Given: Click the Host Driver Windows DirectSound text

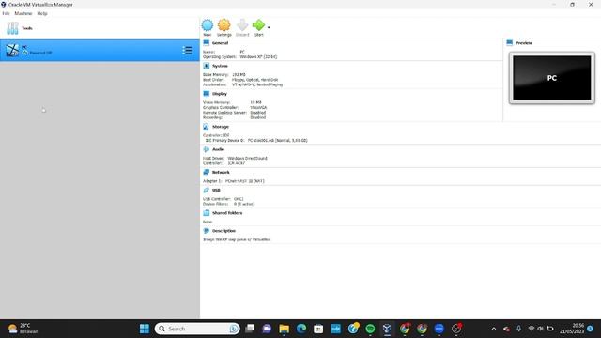Looking at the screenshot, I should 247,159.
